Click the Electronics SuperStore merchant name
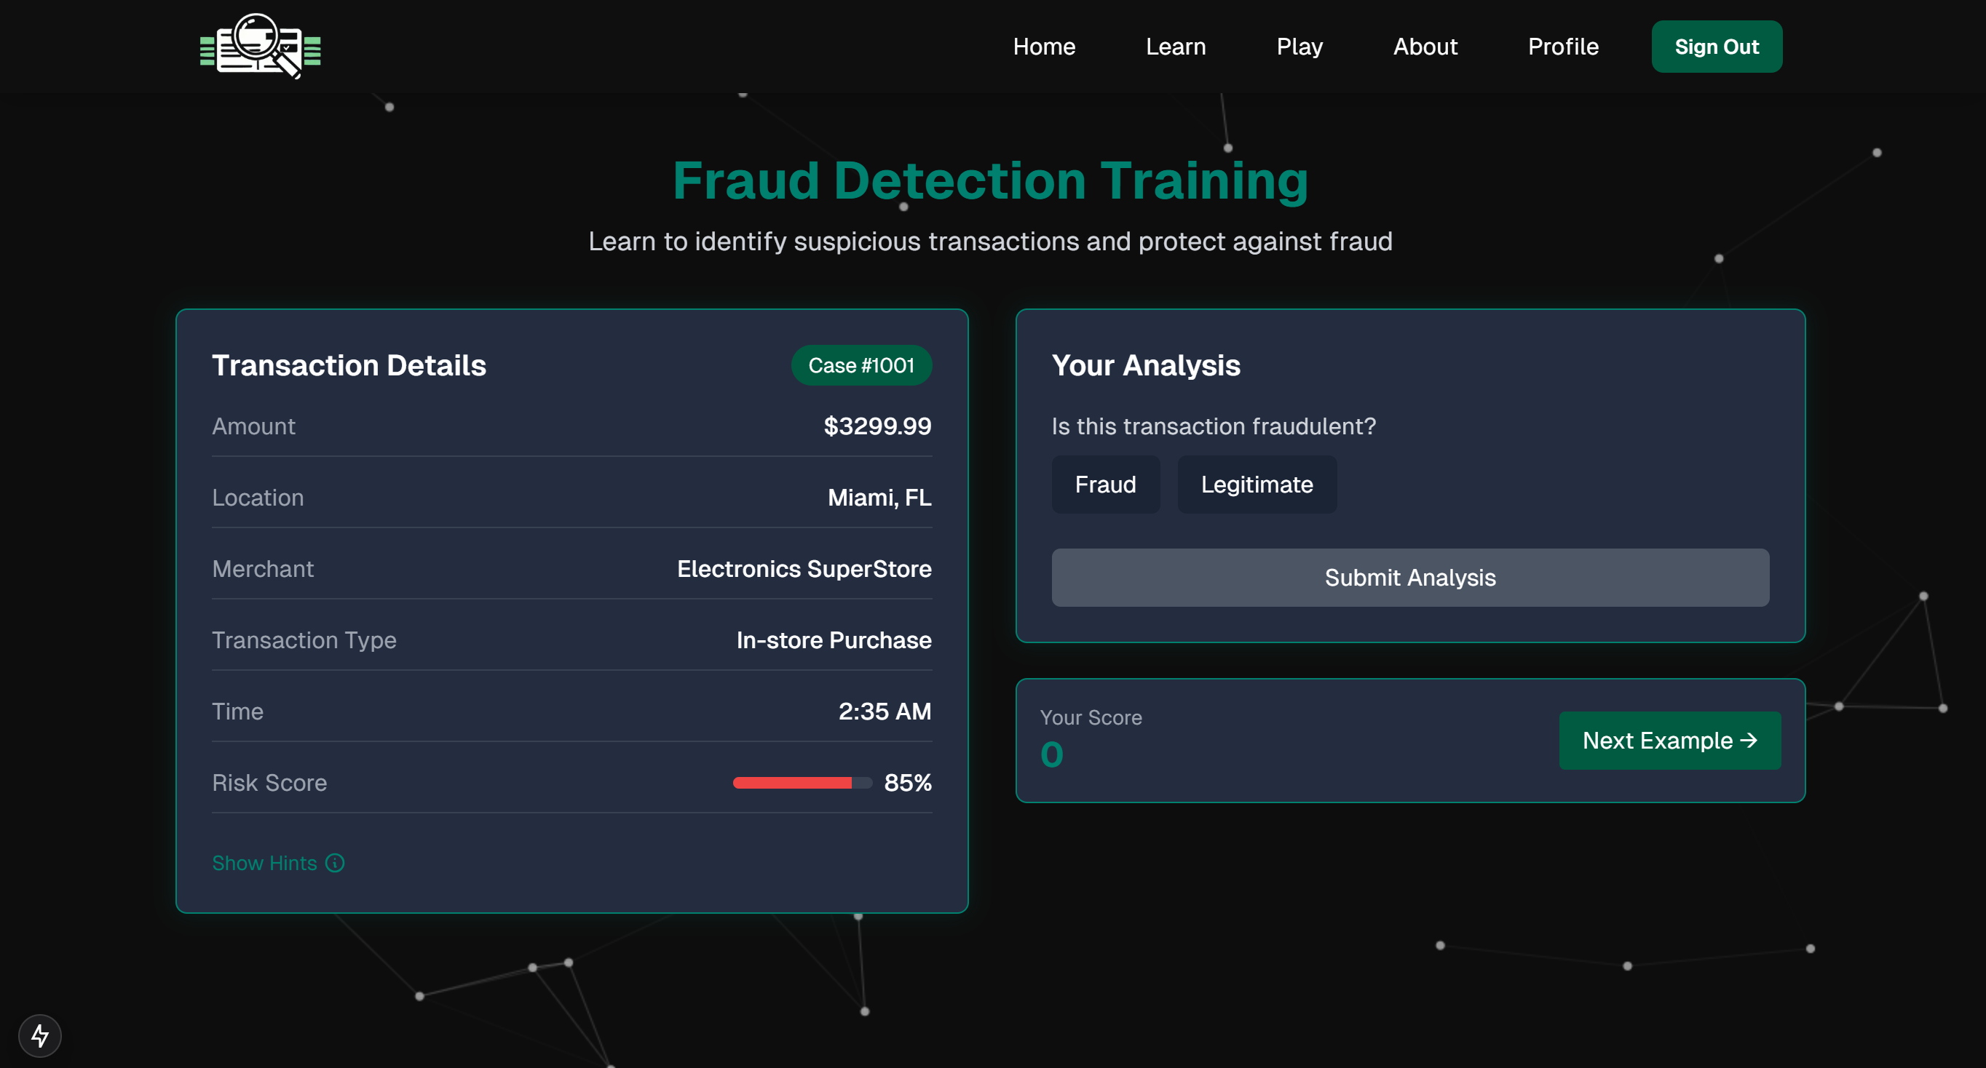This screenshot has width=1986, height=1068. (x=803, y=569)
